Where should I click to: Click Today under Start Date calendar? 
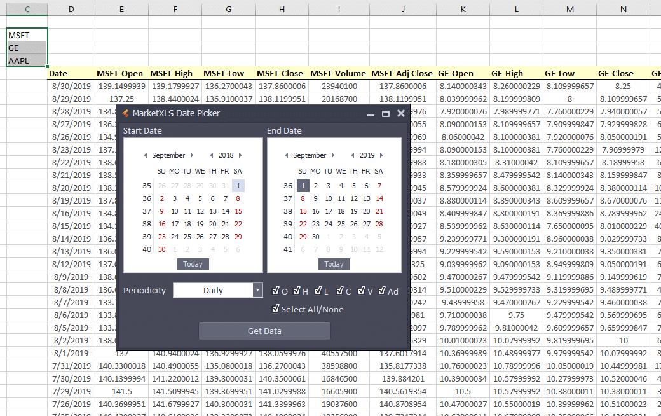(193, 264)
